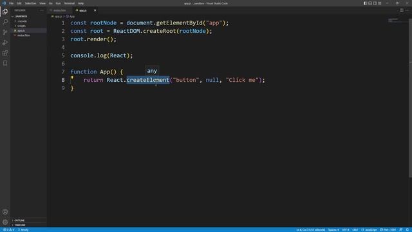Image resolution: width=412 pixels, height=232 pixels.
Task: Open language mode selector JavaScript
Action: coord(370,229)
